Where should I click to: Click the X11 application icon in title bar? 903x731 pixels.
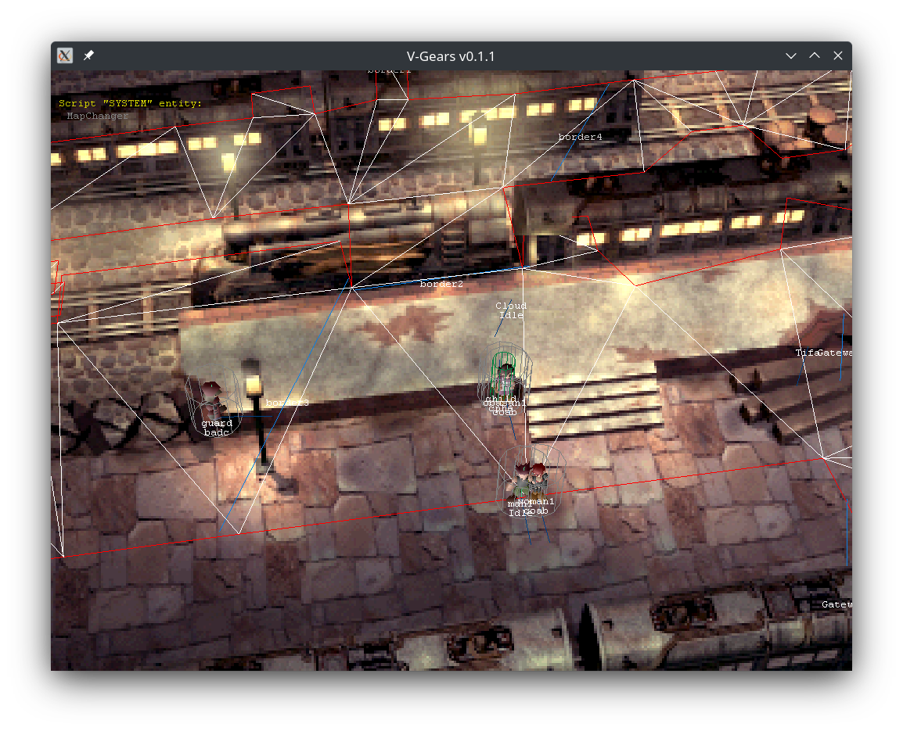[65, 56]
